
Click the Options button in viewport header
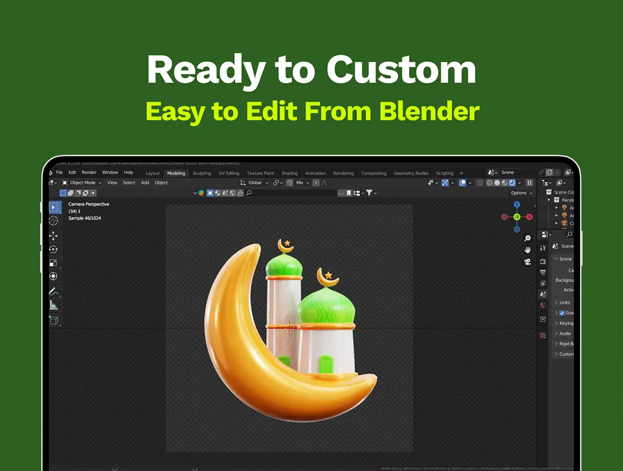pyautogui.click(x=521, y=193)
